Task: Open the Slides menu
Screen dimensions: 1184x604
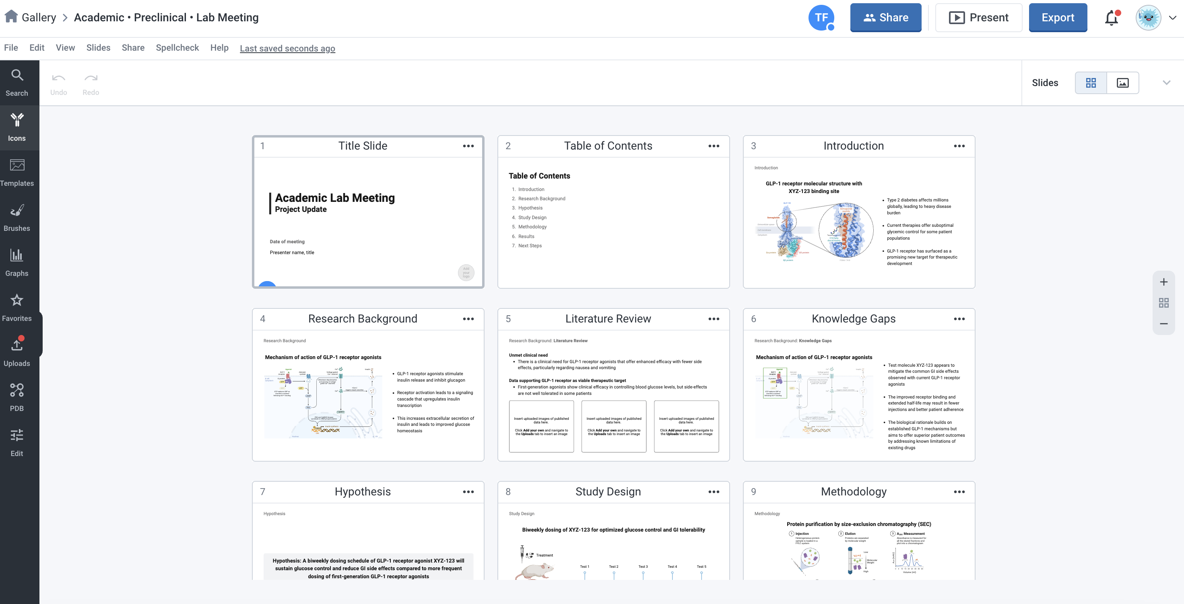Action: (x=98, y=48)
